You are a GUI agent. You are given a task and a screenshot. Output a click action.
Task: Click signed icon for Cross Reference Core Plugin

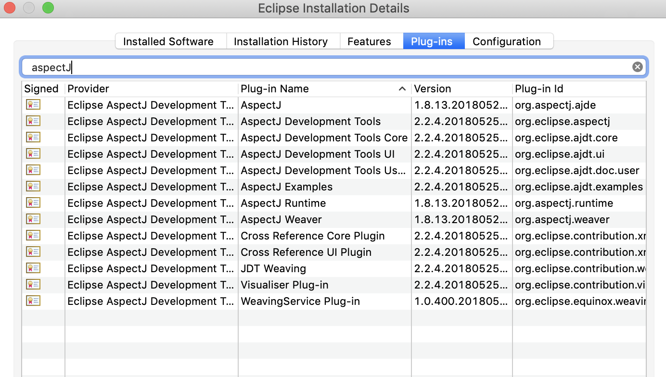[33, 236]
